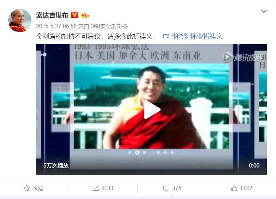
Task: Open the 375 comments tab
Action: pos(172,188)
